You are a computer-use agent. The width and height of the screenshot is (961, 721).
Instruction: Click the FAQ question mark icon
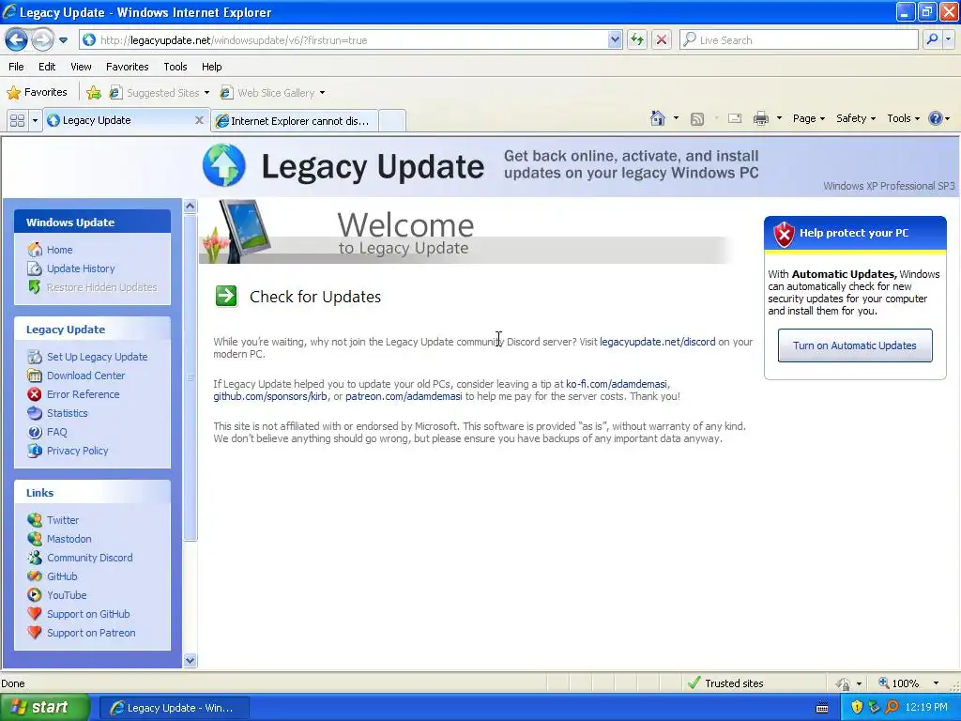coord(35,432)
